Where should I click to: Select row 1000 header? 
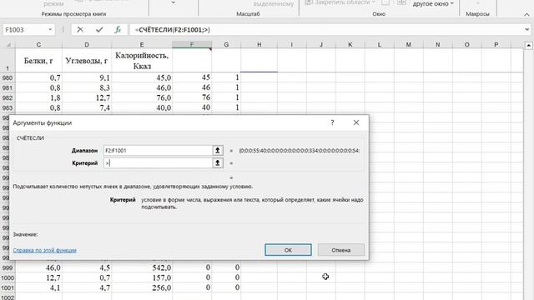point(8,277)
